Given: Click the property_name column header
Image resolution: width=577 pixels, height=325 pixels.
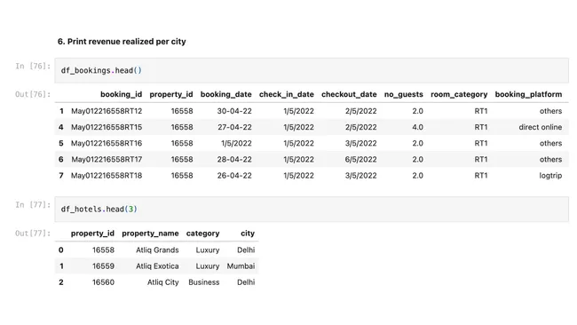Looking at the screenshot, I should point(150,234).
